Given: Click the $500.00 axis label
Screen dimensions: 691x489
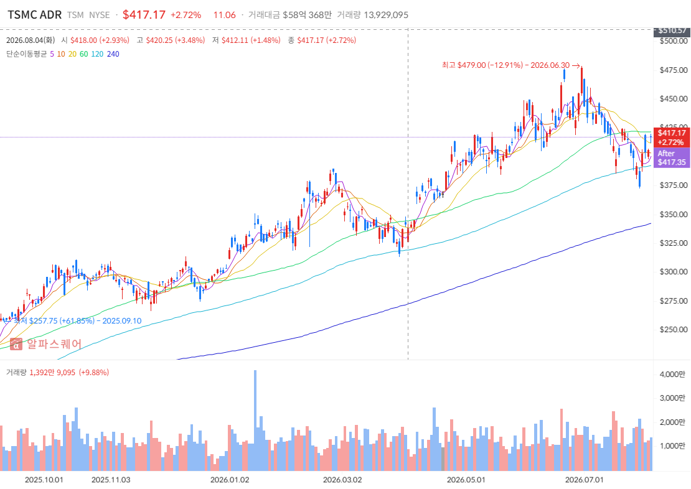Looking at the screenshot, I should coord(673,41).
